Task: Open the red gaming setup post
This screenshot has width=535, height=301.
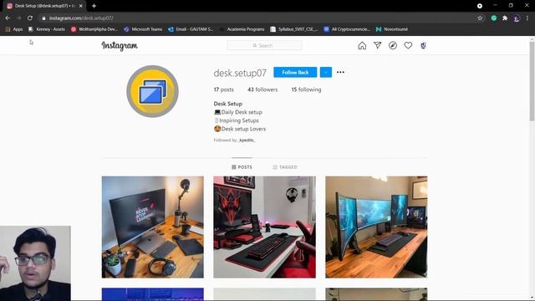Action: [264, 227]
